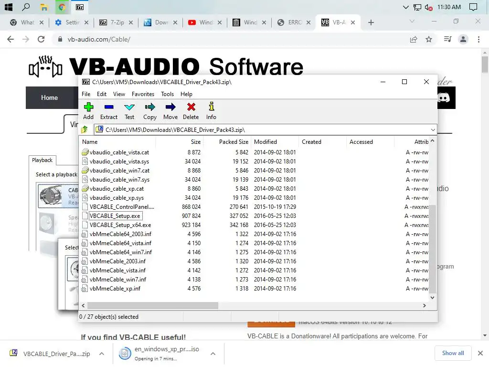
Task: Run Test on the archive
Action: click(129, 111)
